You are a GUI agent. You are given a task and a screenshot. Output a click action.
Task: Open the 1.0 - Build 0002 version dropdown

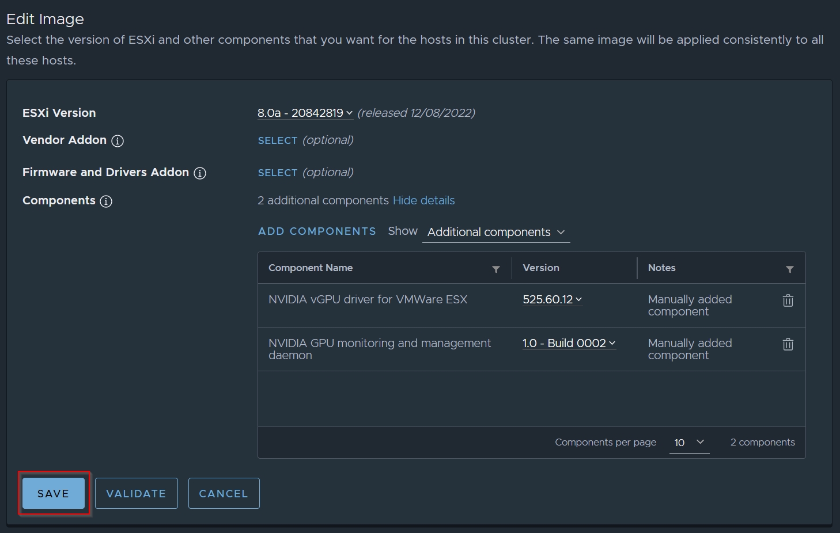click(x=568, y=343)
